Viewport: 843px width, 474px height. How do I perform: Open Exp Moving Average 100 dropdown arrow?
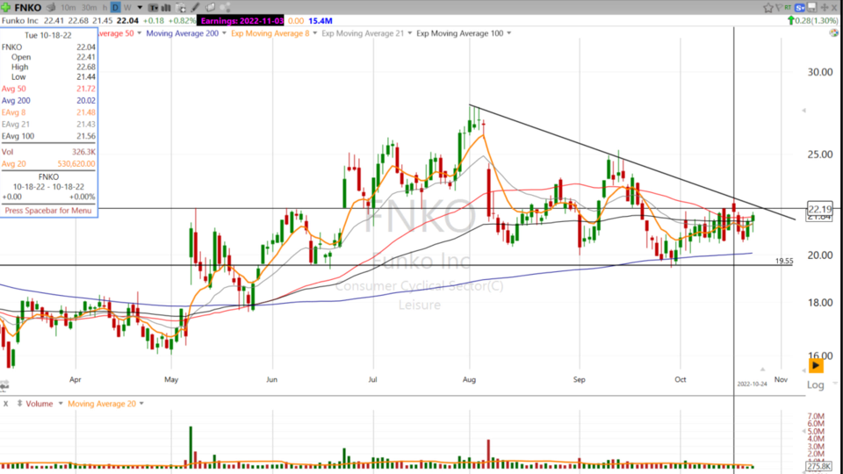[x=508, y=33]
